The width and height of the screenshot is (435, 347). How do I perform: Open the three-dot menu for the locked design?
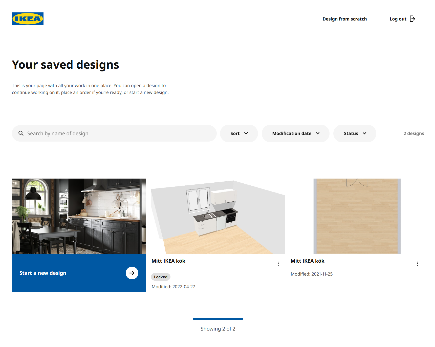click(278, 264)
